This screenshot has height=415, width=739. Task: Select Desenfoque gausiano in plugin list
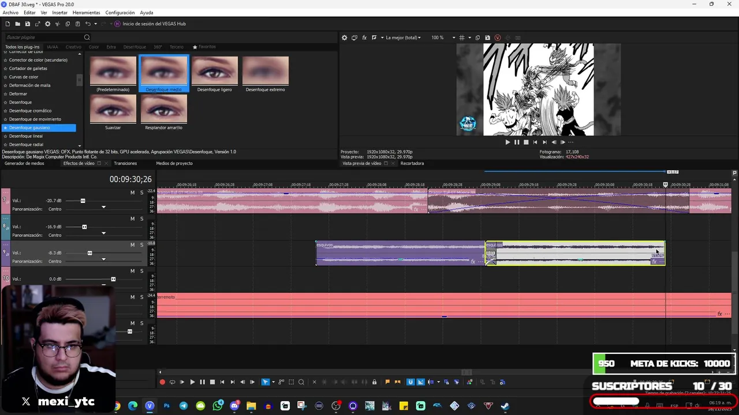point(39,127)
